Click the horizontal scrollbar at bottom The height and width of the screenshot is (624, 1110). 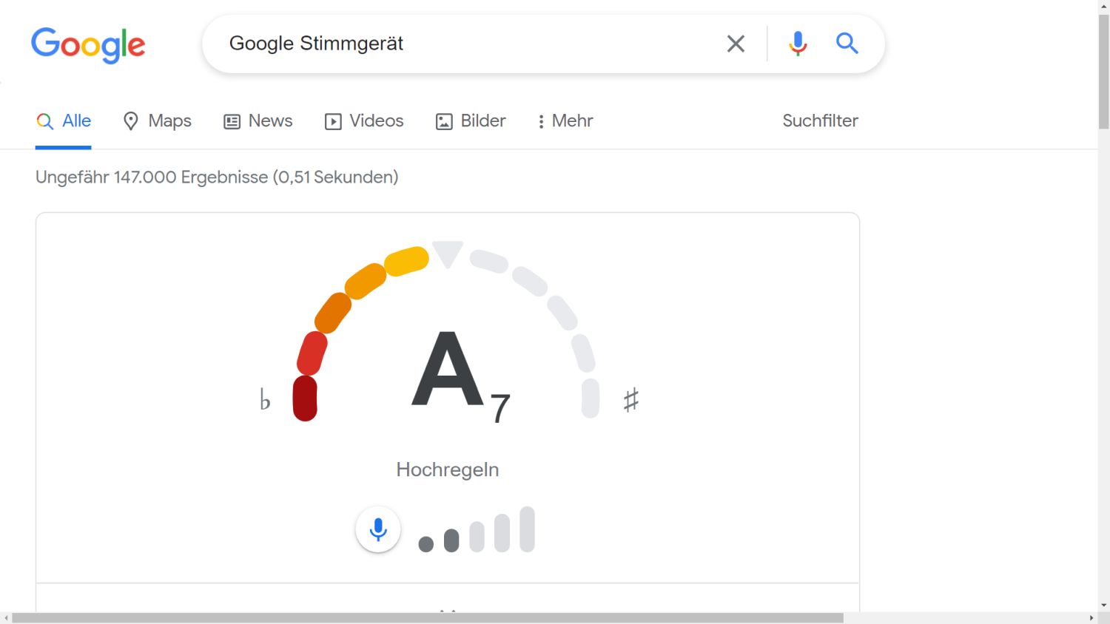coord(428,617)
